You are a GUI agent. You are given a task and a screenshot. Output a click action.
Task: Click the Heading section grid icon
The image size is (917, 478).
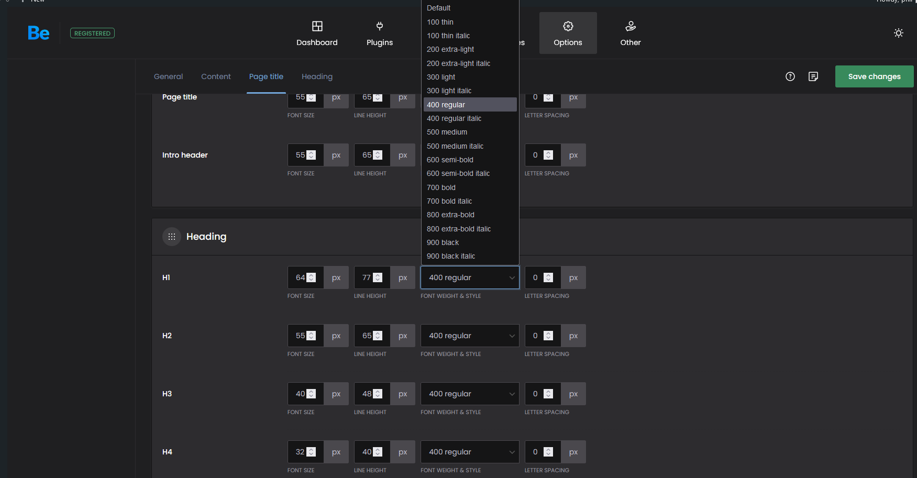pos(172,237)
